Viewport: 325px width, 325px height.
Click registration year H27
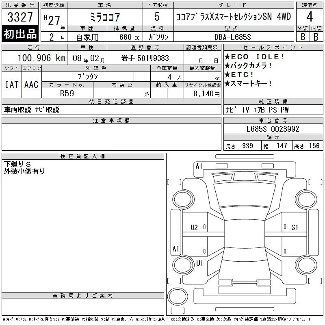(x=52, y=20)
